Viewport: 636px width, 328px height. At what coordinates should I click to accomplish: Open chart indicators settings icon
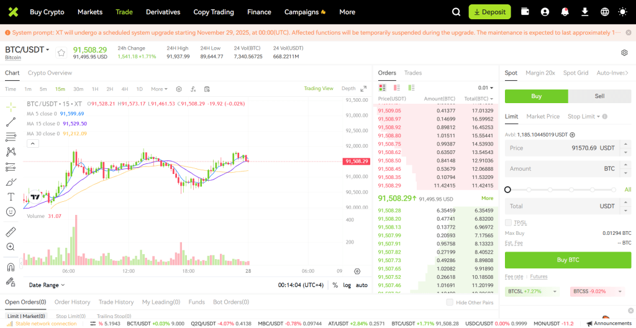pos(178,89)
